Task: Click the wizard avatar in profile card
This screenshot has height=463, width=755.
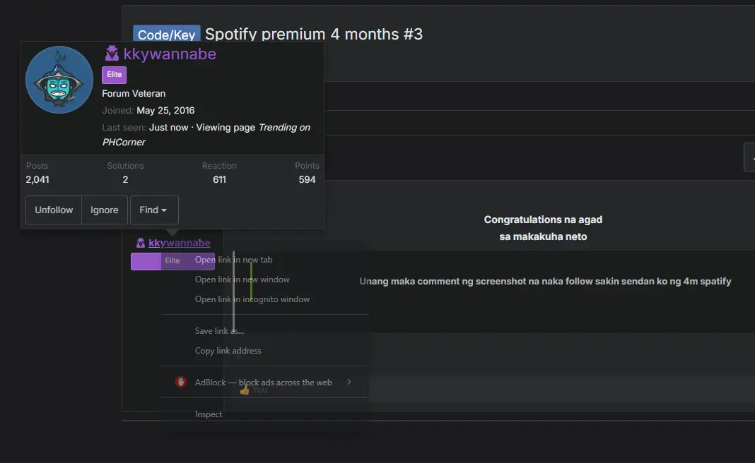Action: click(59, 80)
